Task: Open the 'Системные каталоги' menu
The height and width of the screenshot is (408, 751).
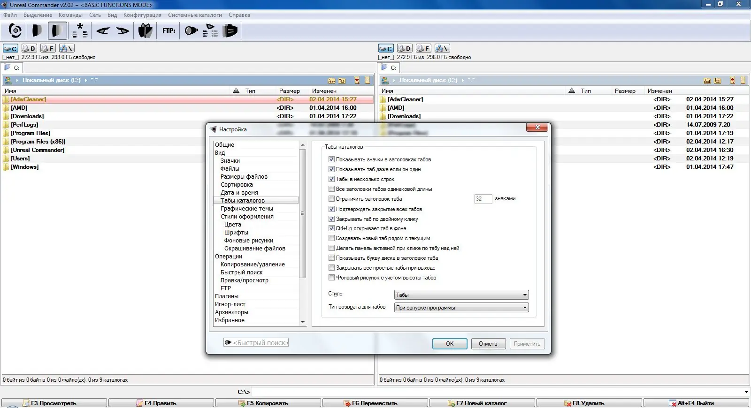Action: [x=195, y=15]
